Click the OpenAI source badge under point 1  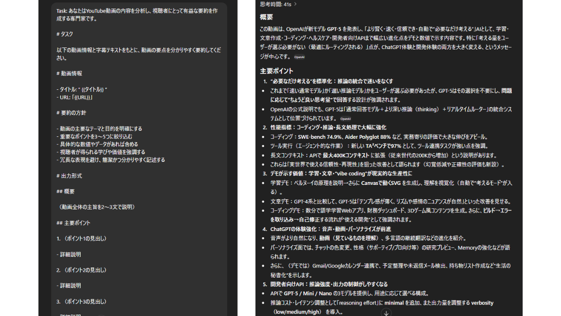(346, 119)
